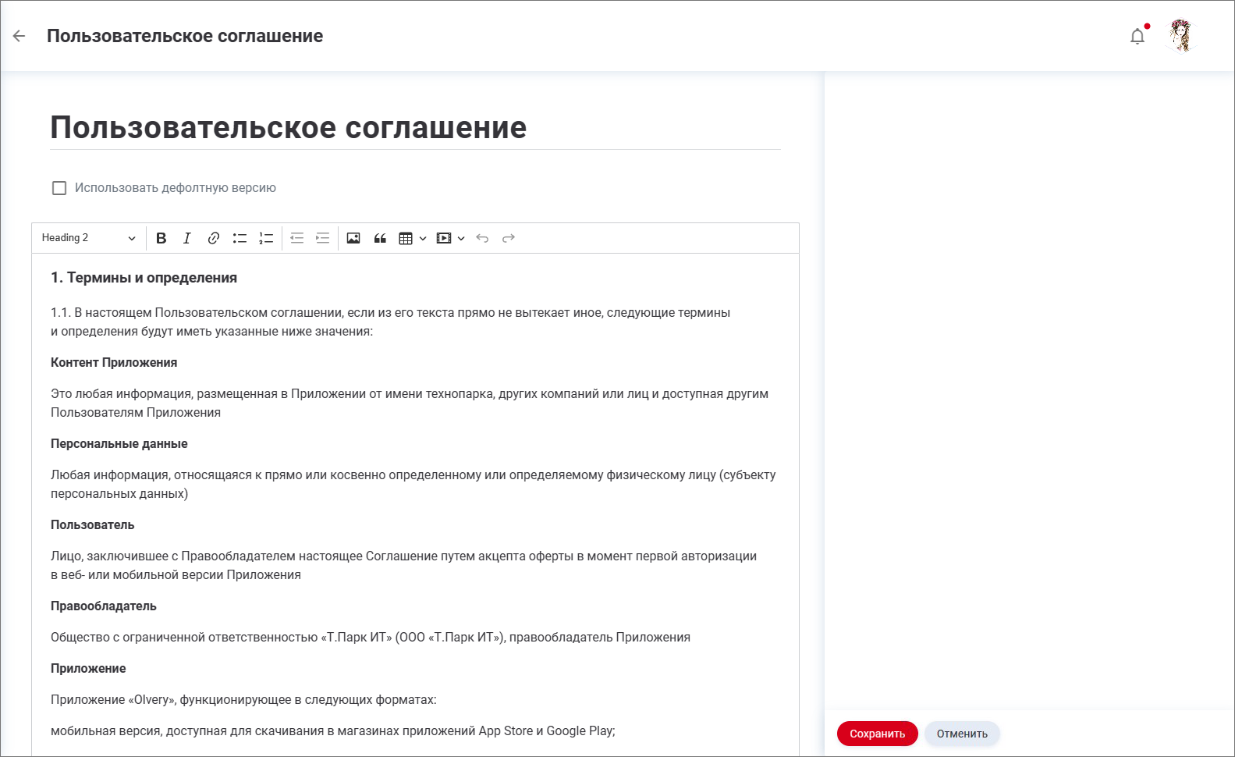Go back using the left arrow
Screen dimensions: 1235x757
(20, 36)
